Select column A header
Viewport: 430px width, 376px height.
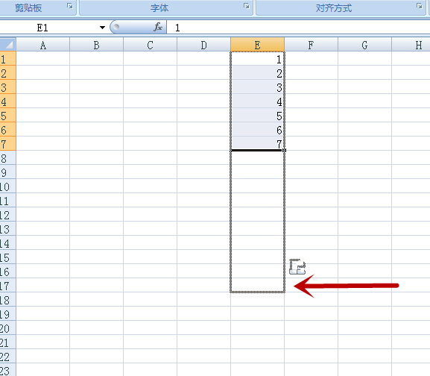tap(43, 45)
